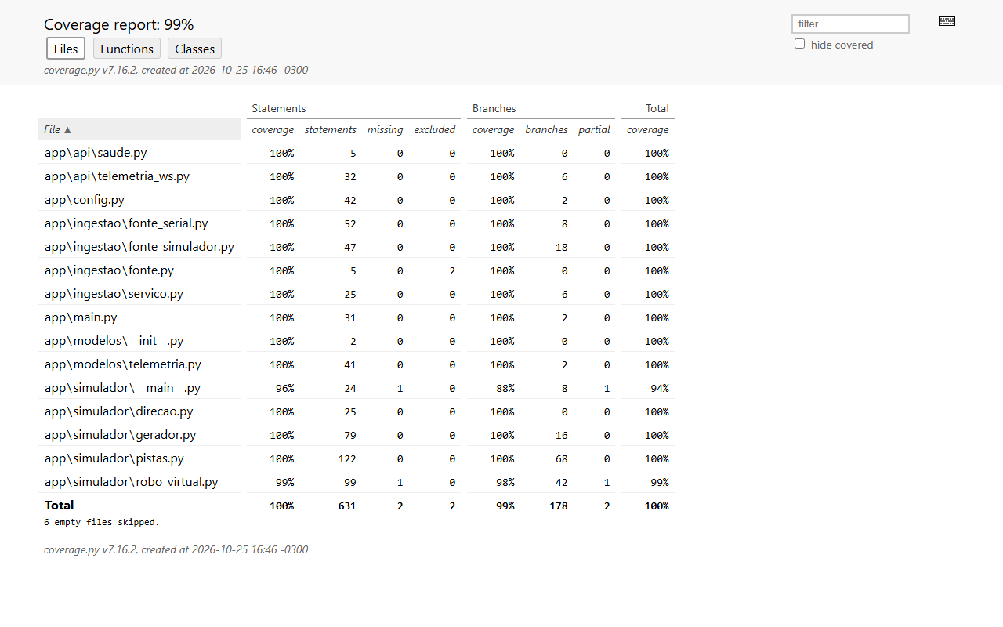Screen dimensions: 1003x627
Task: Switch to the Classes view
Action: click(x=194, y=49)
